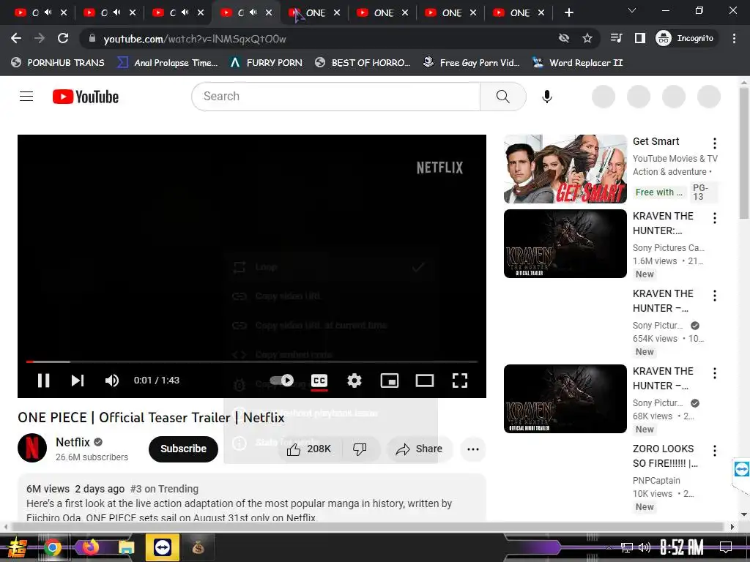Like the video with 208K likes
This screenshot has width=750, height=562.
point(309,449)
